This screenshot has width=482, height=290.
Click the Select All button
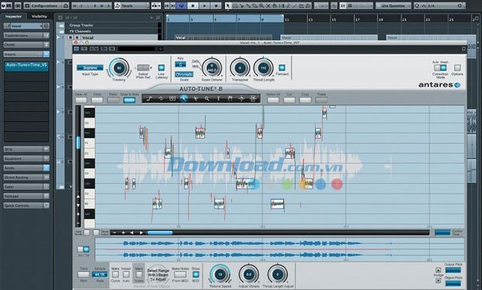273,100
